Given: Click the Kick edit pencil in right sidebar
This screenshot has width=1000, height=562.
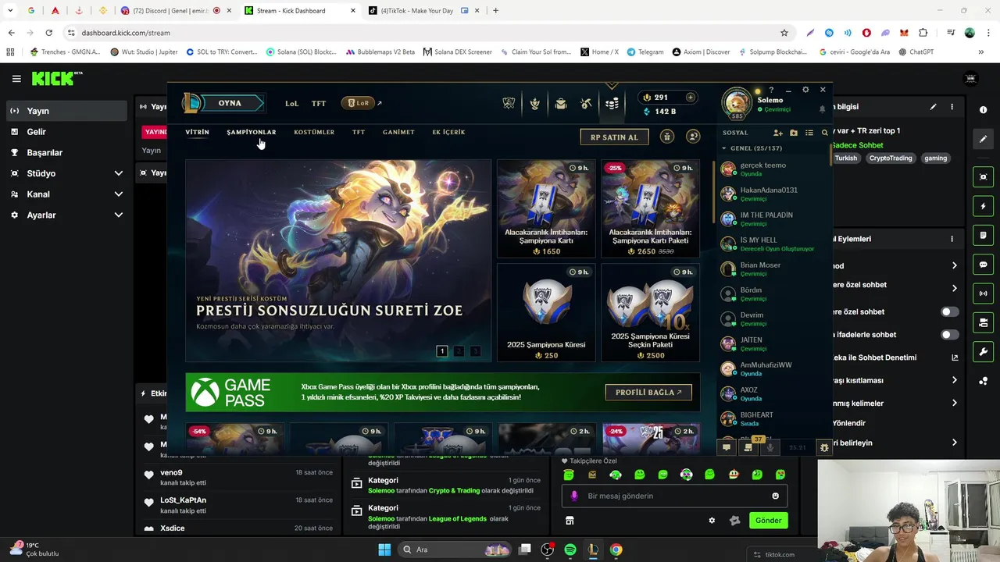Looking at the screenshot, I should [984, 139].
